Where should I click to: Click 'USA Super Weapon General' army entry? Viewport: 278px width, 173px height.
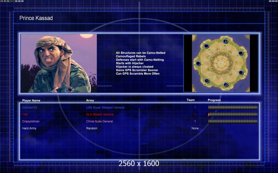(x=105, y=108)
